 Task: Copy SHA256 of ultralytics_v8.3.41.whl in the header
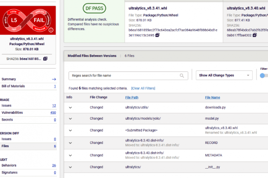click(158, 35)
